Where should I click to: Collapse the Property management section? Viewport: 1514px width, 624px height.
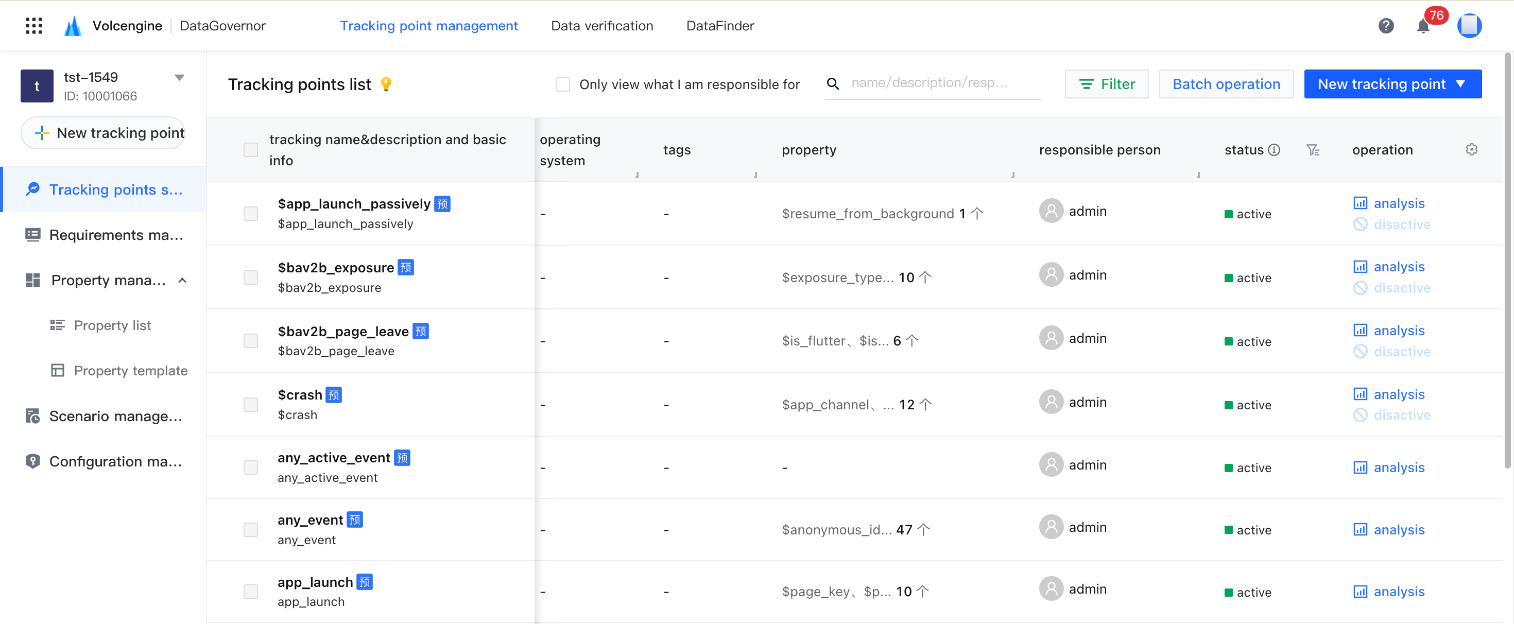pos(182,281)
